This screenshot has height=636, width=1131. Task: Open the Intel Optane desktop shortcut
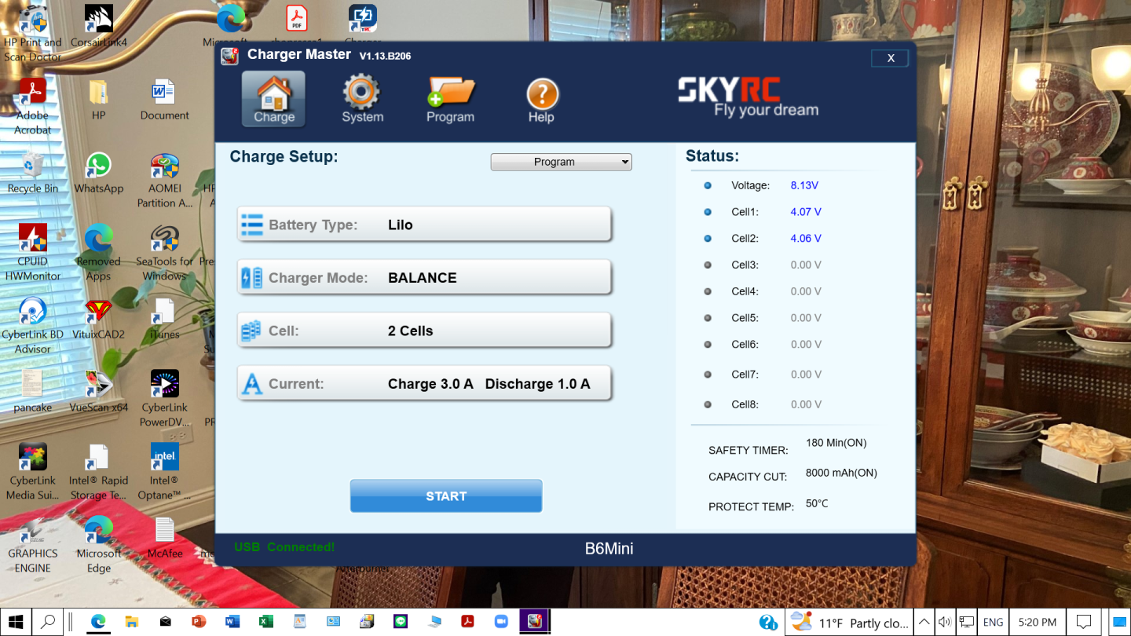(164, 472)
